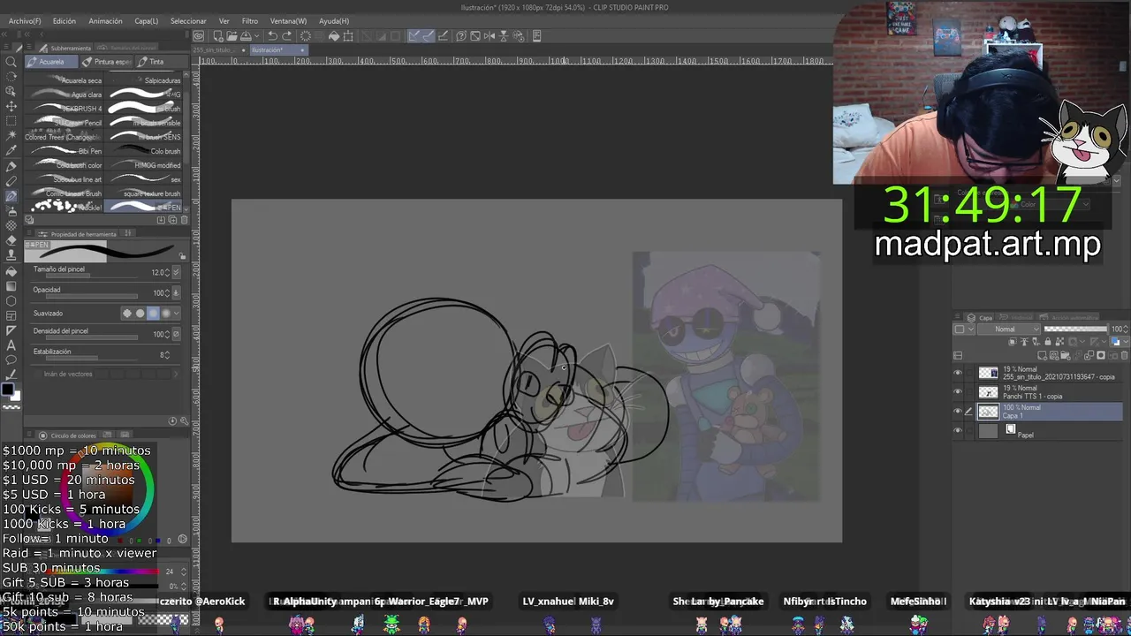Click the Open file icon
1131x636 pixels.
(232, 36)
